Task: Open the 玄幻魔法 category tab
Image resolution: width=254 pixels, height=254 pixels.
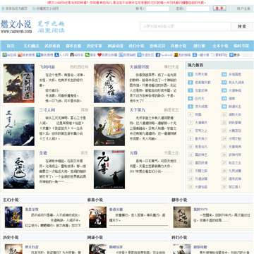Action: click(31, 46)
